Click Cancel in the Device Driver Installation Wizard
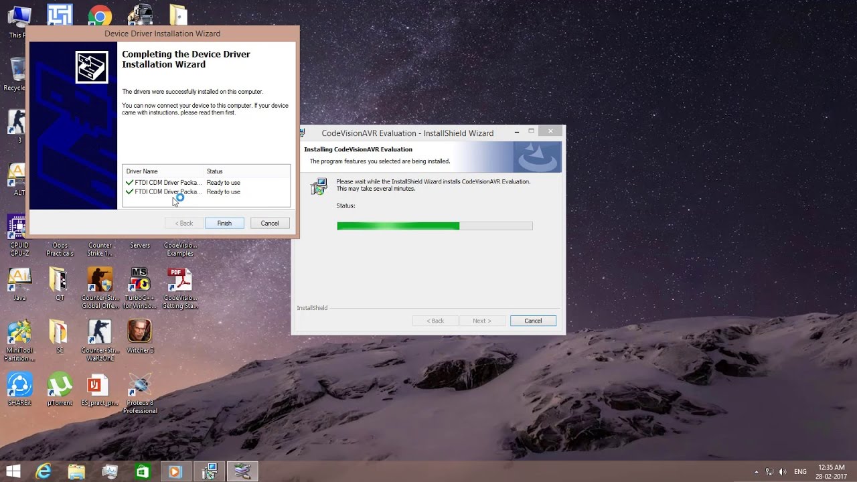857x482 pixels. (x=270, y=223)
